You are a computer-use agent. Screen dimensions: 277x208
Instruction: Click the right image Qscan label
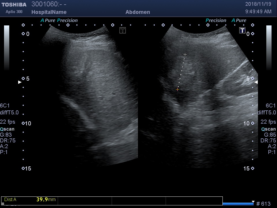click(x=269, y=129)
